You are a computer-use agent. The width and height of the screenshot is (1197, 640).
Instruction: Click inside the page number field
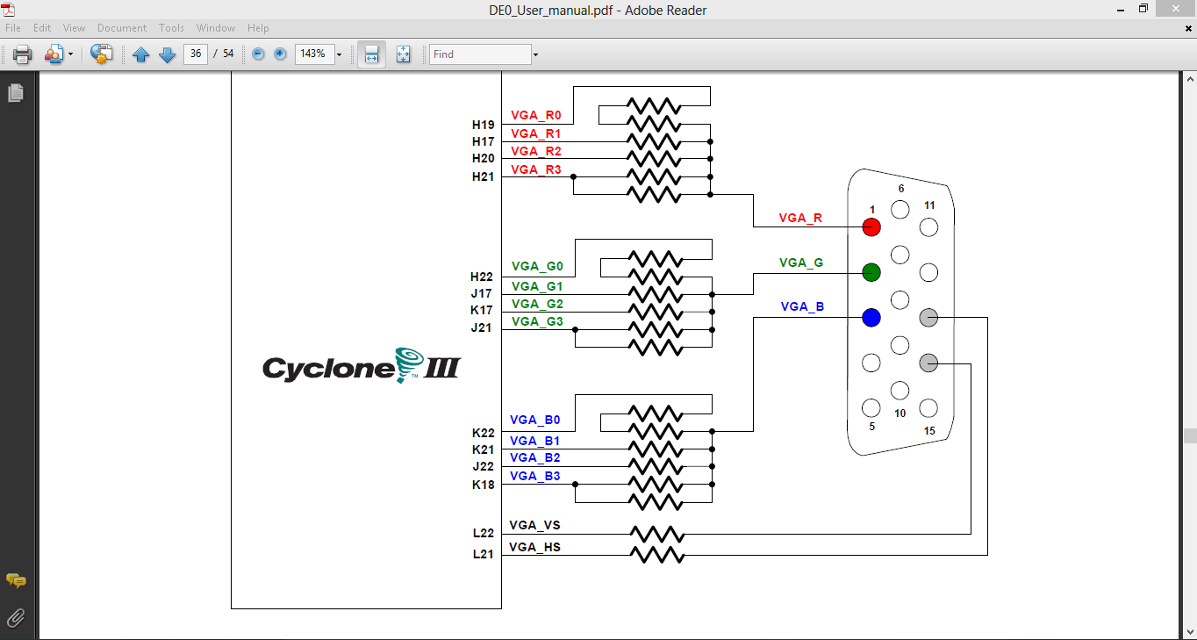195,54
